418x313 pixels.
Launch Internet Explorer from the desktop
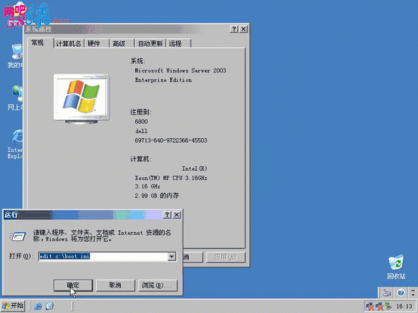click(16, 145)
